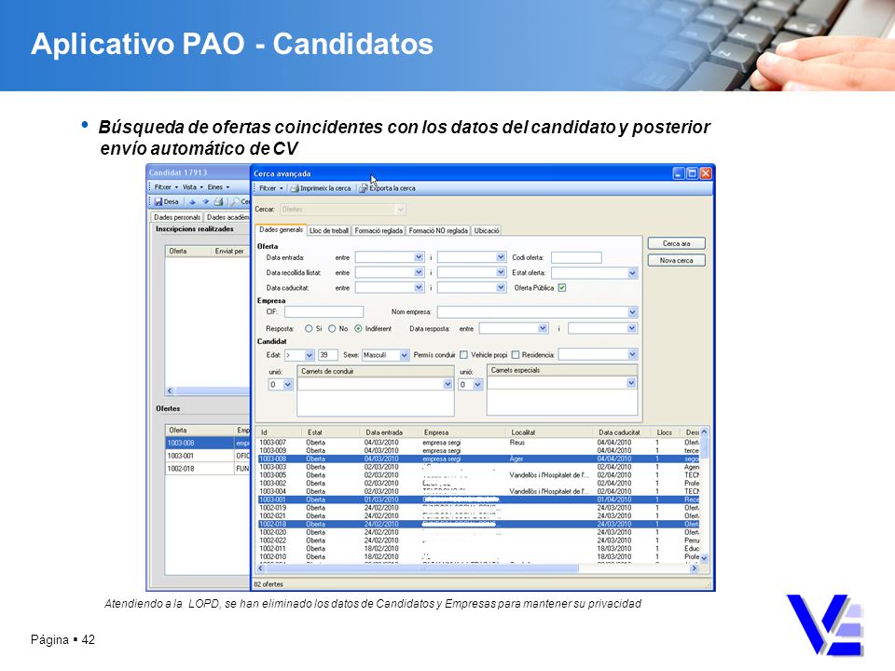
Task: Toggle the Oferta Pública checkbox
Action: point(562,288)
